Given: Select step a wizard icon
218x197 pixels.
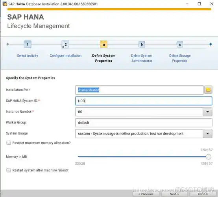Looking at the screenshot, I should point(103,44).
